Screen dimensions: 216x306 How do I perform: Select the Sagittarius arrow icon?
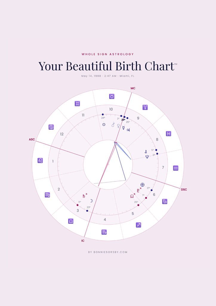(138, 225)
